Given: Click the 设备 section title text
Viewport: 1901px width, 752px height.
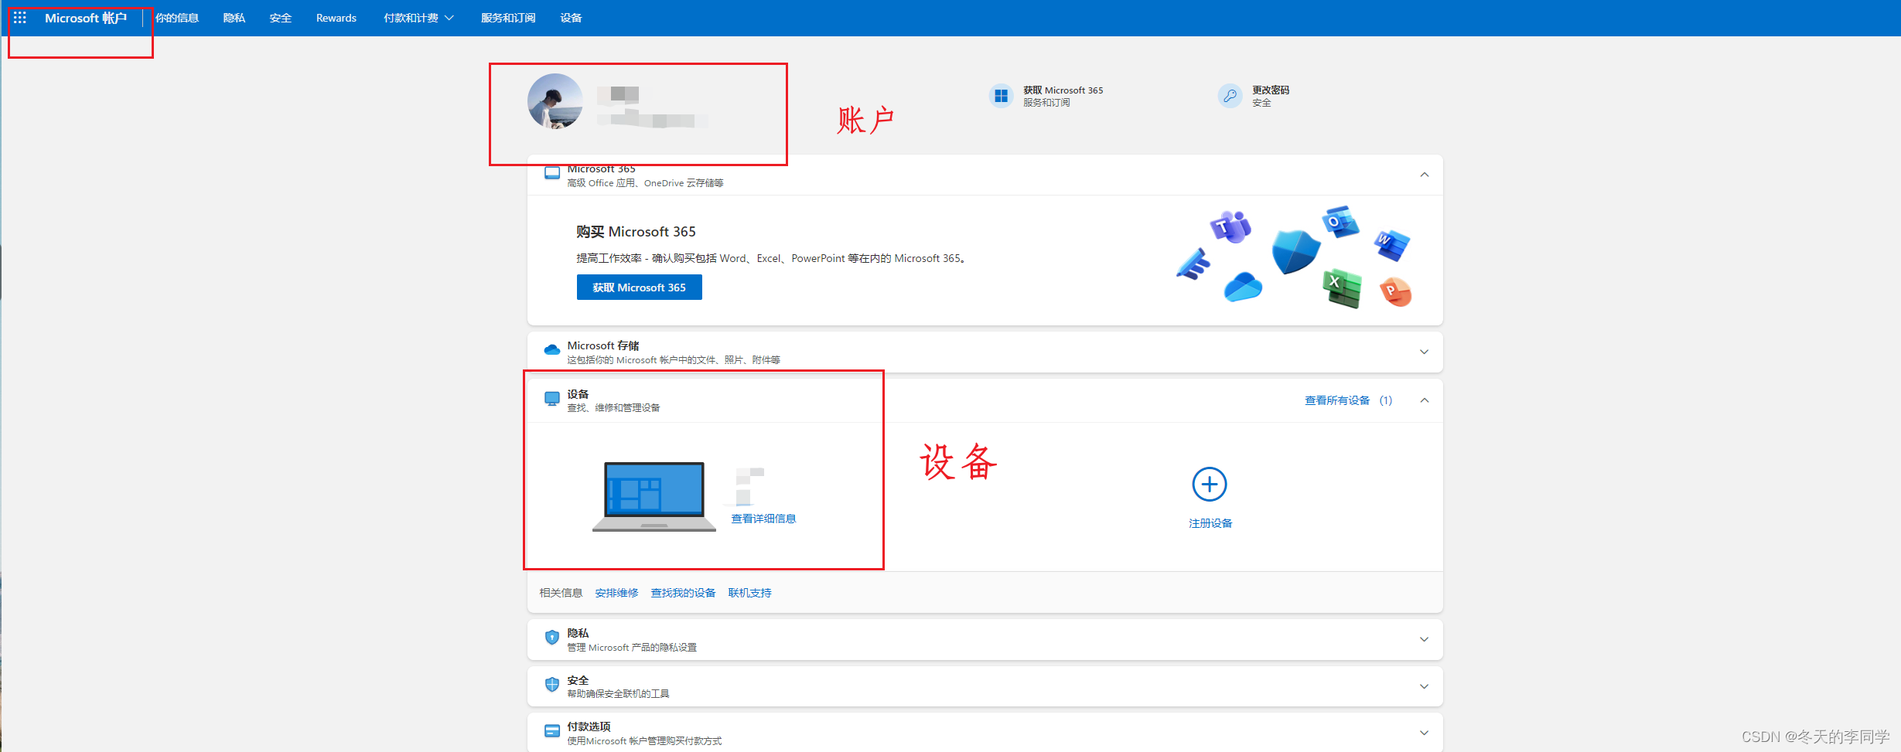Looking at the screenshot, I should click(x=578, y=394).
